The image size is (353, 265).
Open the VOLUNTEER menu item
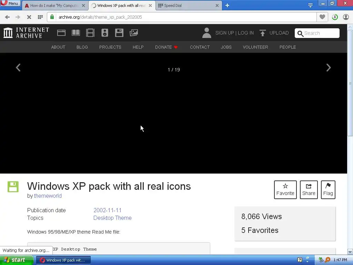255,47
